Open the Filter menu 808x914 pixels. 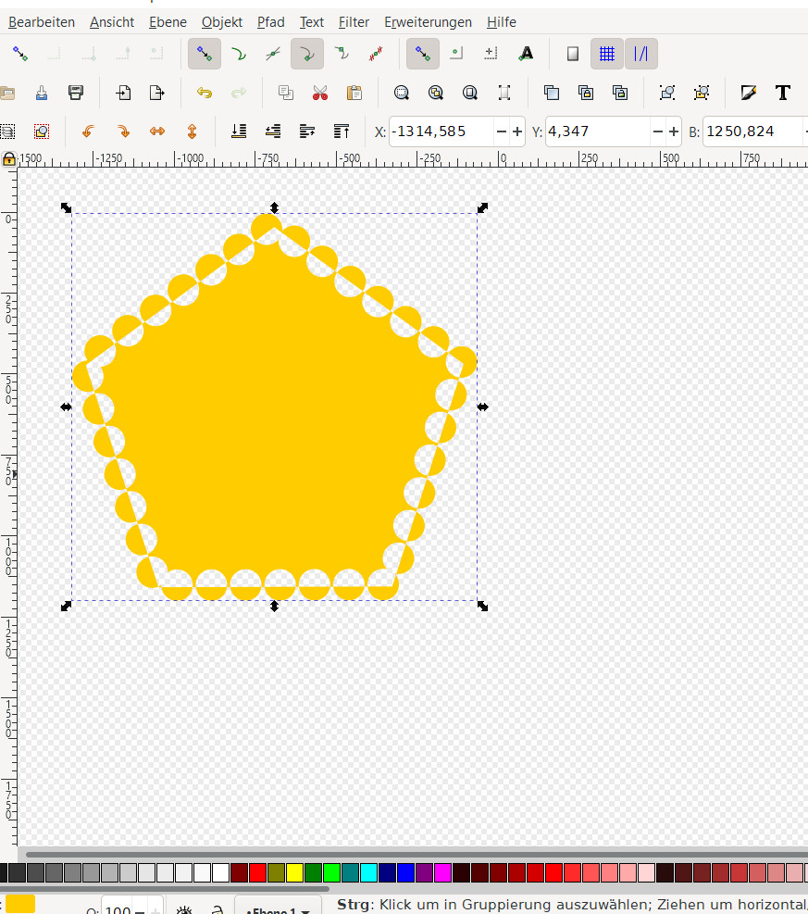[354, 22]
